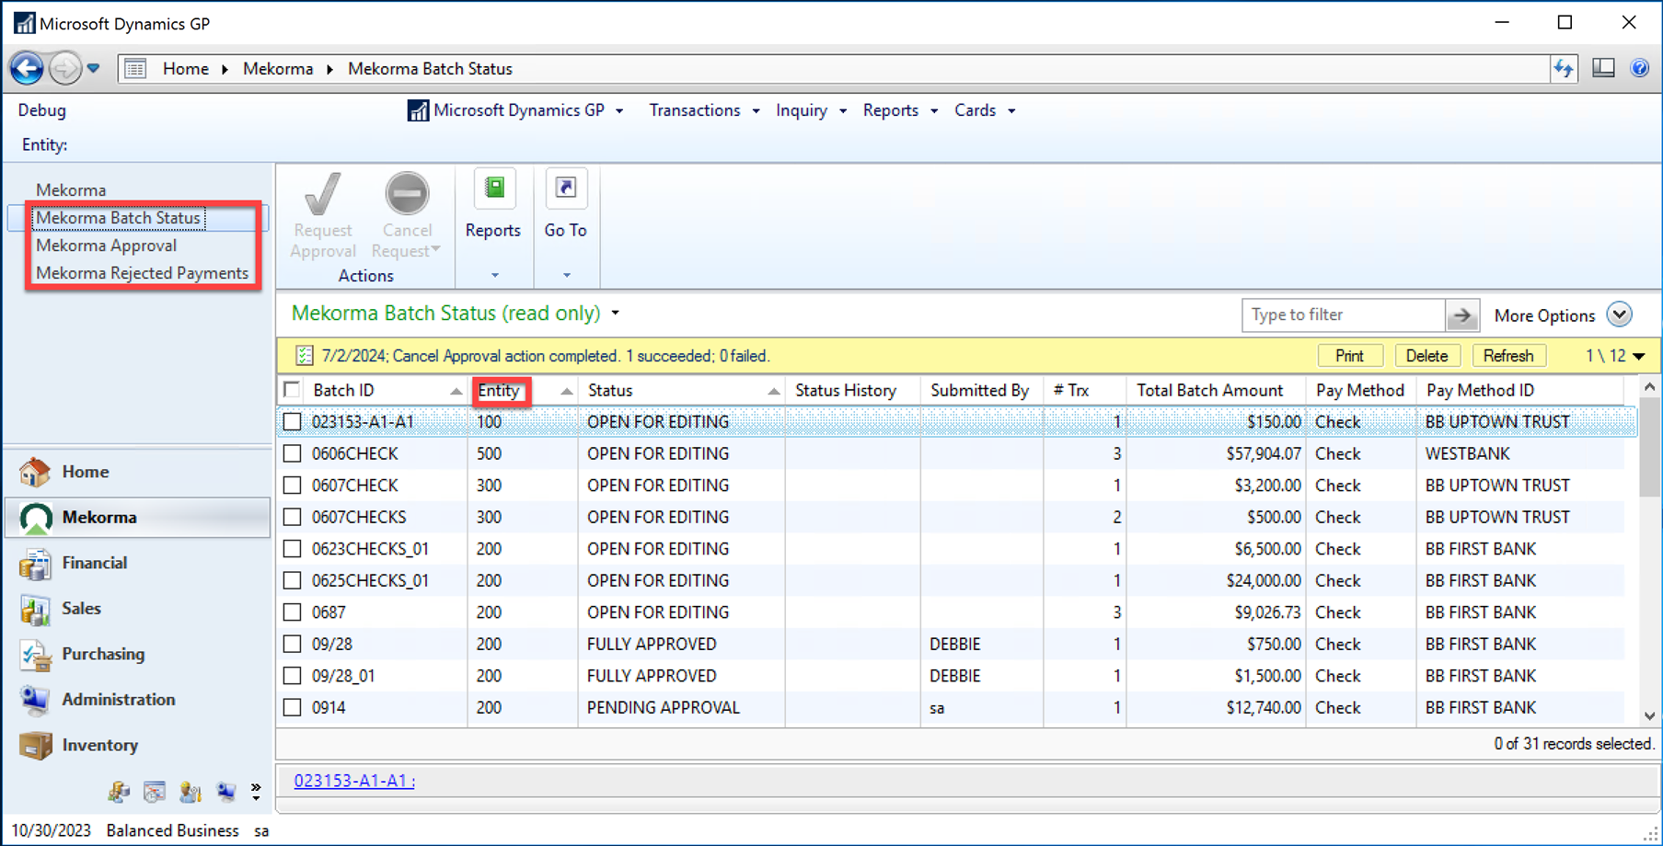Viewport: 1663px width, 846px height.
Task: Open the Administration navigation pane button
Action: 137,700
